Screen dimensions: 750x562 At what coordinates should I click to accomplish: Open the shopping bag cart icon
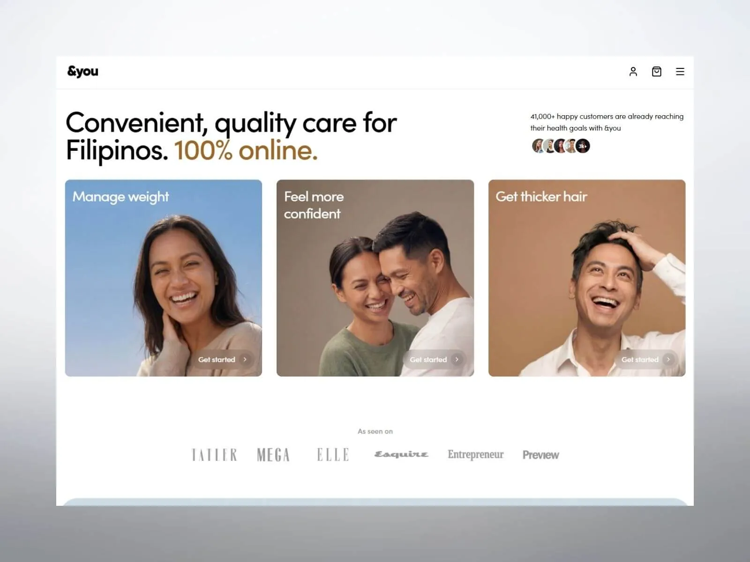[x=657, y=72]
